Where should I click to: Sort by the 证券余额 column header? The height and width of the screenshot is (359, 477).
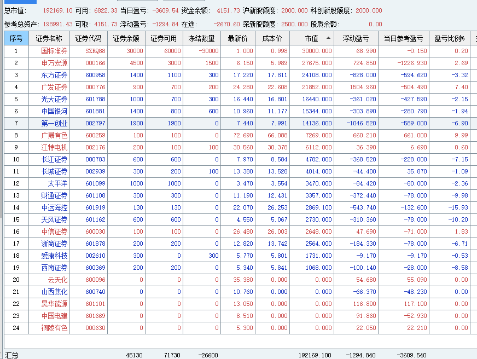126,38
